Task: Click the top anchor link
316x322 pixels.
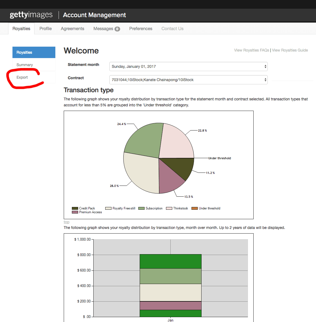Action: coord(66,222)
